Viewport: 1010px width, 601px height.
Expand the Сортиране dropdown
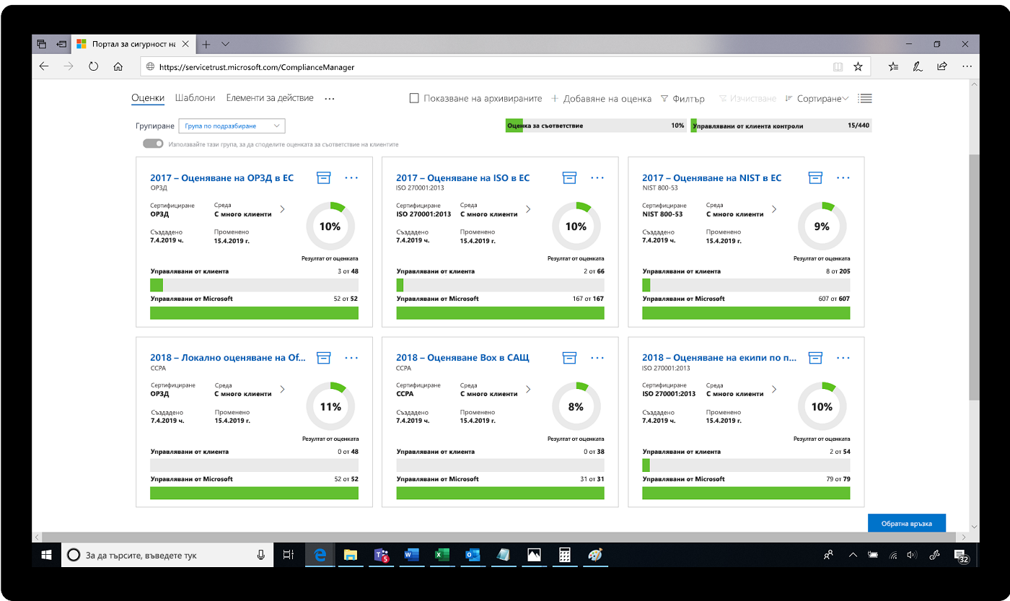coord(817,98)
